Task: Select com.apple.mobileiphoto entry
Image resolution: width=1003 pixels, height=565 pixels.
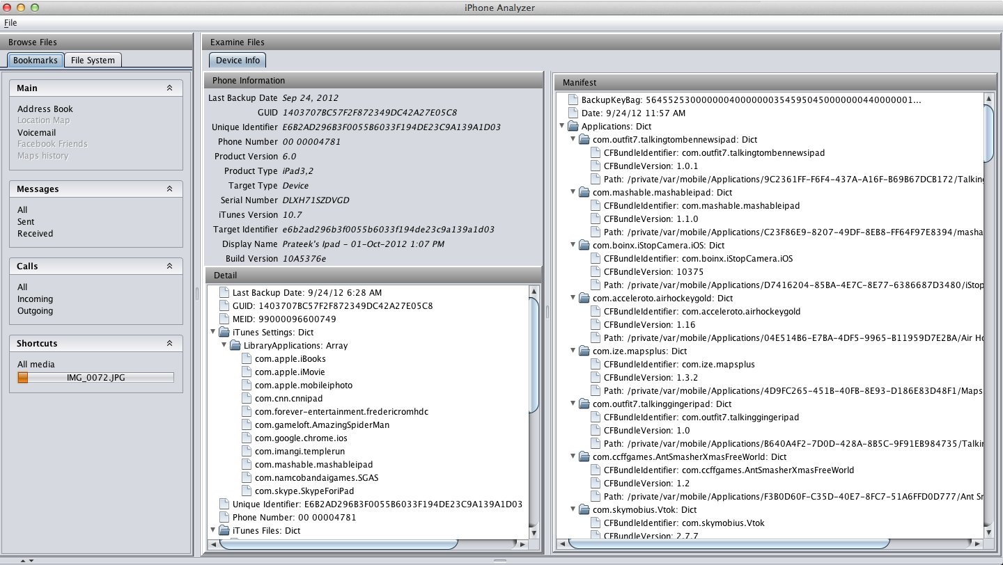Action: (x=304, y=385)
